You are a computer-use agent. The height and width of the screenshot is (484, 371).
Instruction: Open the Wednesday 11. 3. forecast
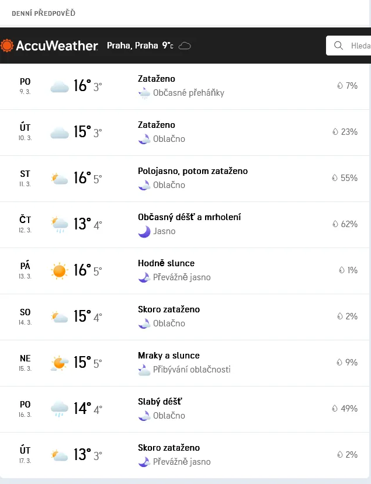(185, 179)
